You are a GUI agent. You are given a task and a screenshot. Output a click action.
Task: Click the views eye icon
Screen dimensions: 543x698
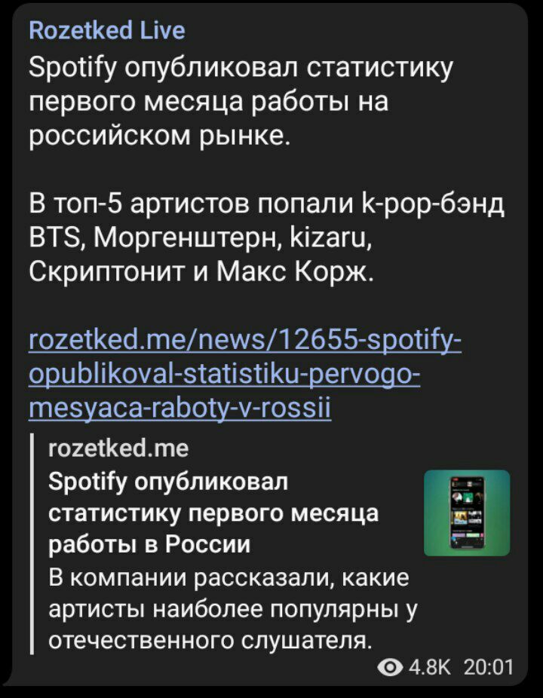[x=390, y=668]
